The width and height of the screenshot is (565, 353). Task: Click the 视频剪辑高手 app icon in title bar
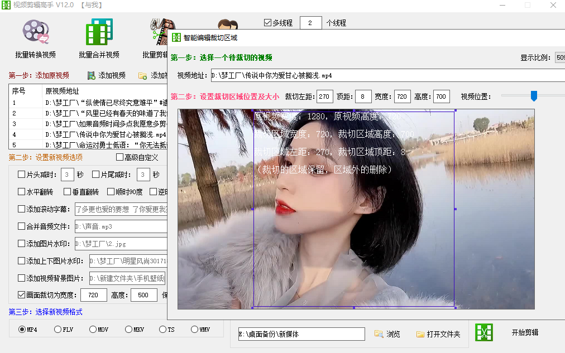pyautogui.click(x=6, y=5)
